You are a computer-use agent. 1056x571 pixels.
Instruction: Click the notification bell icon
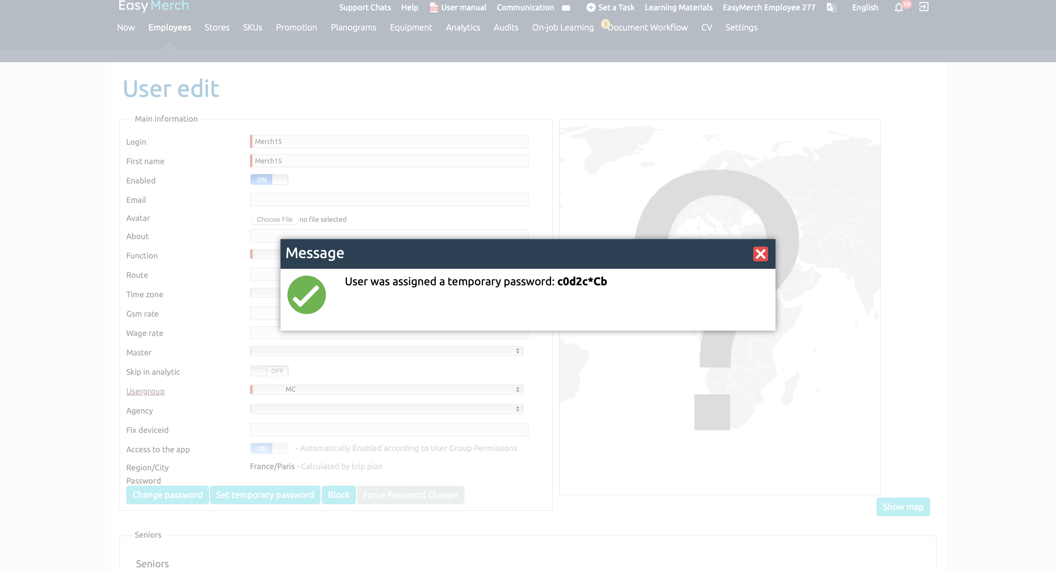pos(898,7)
